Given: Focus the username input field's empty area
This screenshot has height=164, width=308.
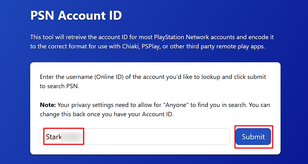Looking at the screenshot, I should tap(154, 137).
